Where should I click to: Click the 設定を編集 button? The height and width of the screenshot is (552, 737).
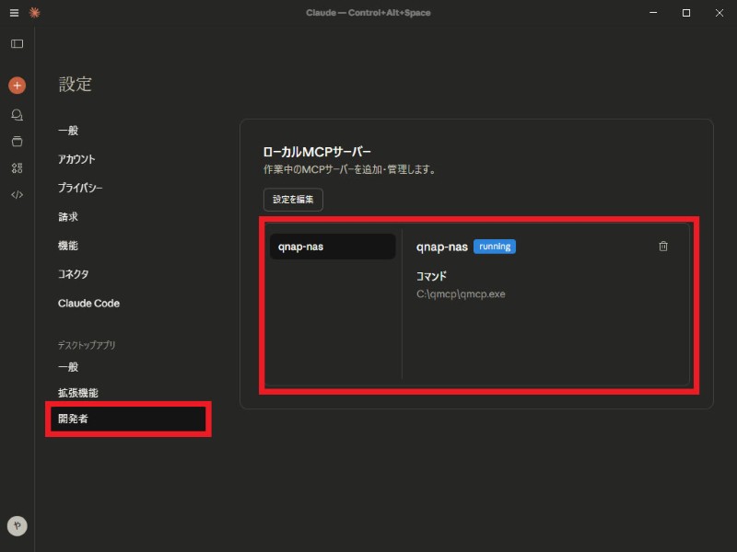point(293,200)
